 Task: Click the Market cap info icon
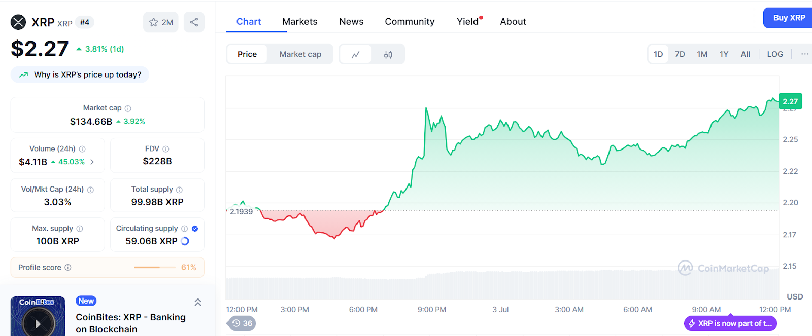click(128, 108)
